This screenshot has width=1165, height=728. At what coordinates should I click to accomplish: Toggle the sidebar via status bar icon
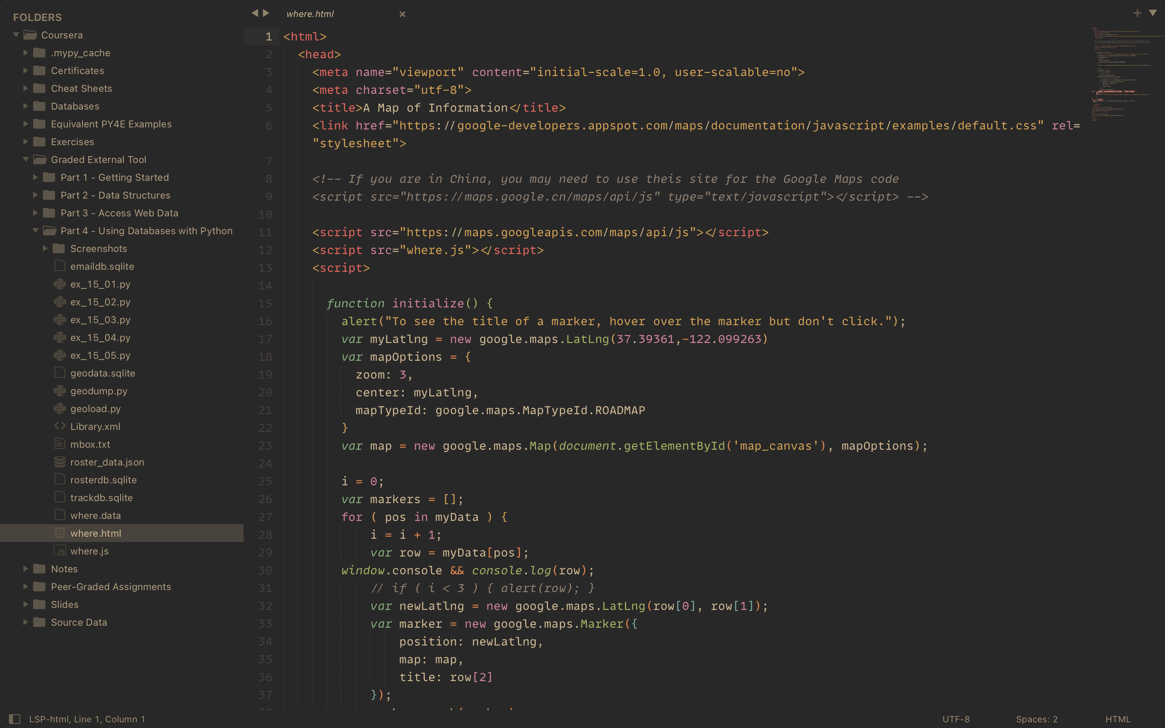15,719
